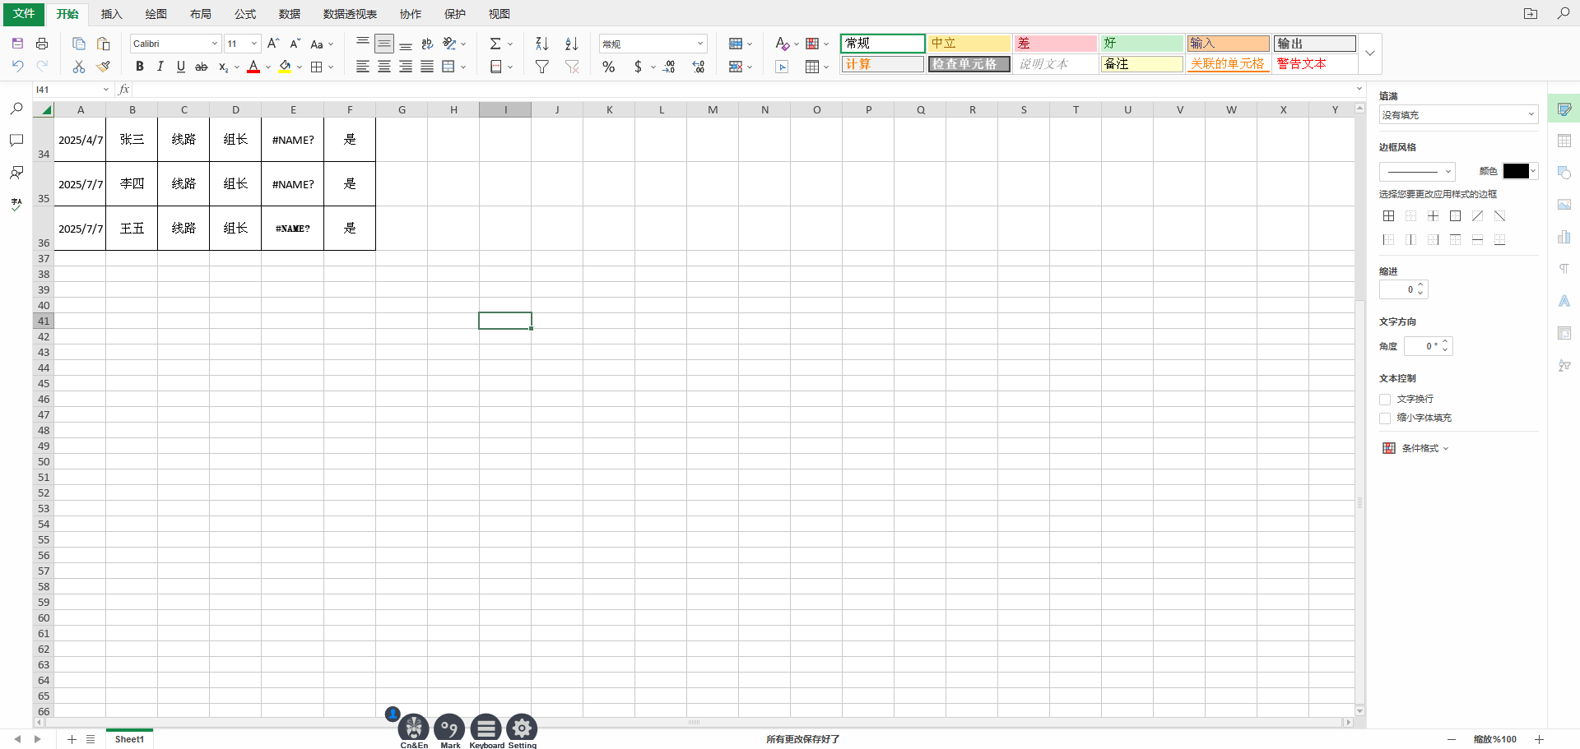Screen dimensions: 1580x749
Task: Undo the last action
Action: (x=17, y=66)
